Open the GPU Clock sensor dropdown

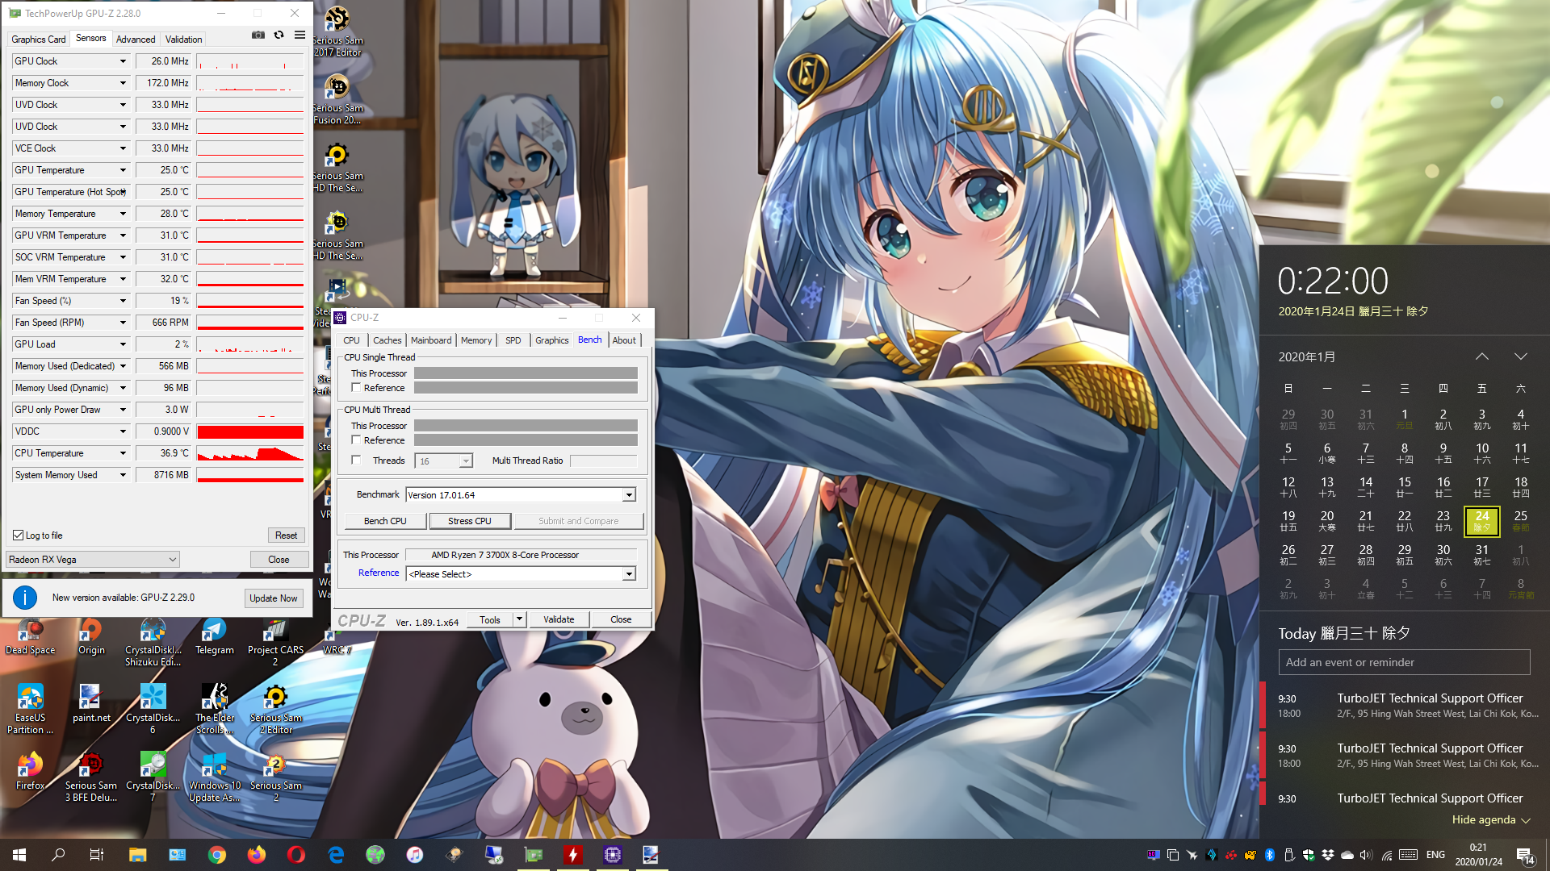pos(123,61)
